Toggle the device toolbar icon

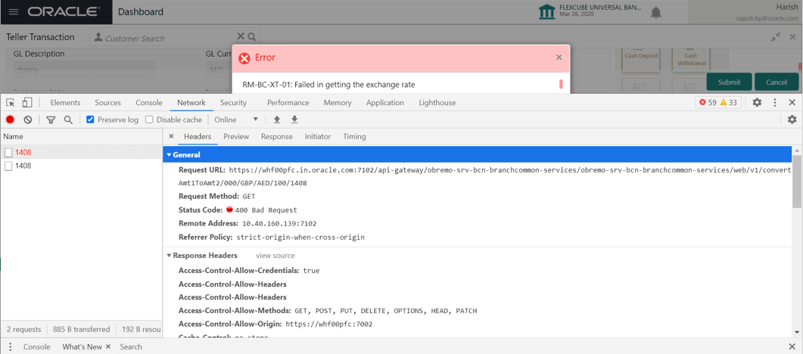coord(27,102)
